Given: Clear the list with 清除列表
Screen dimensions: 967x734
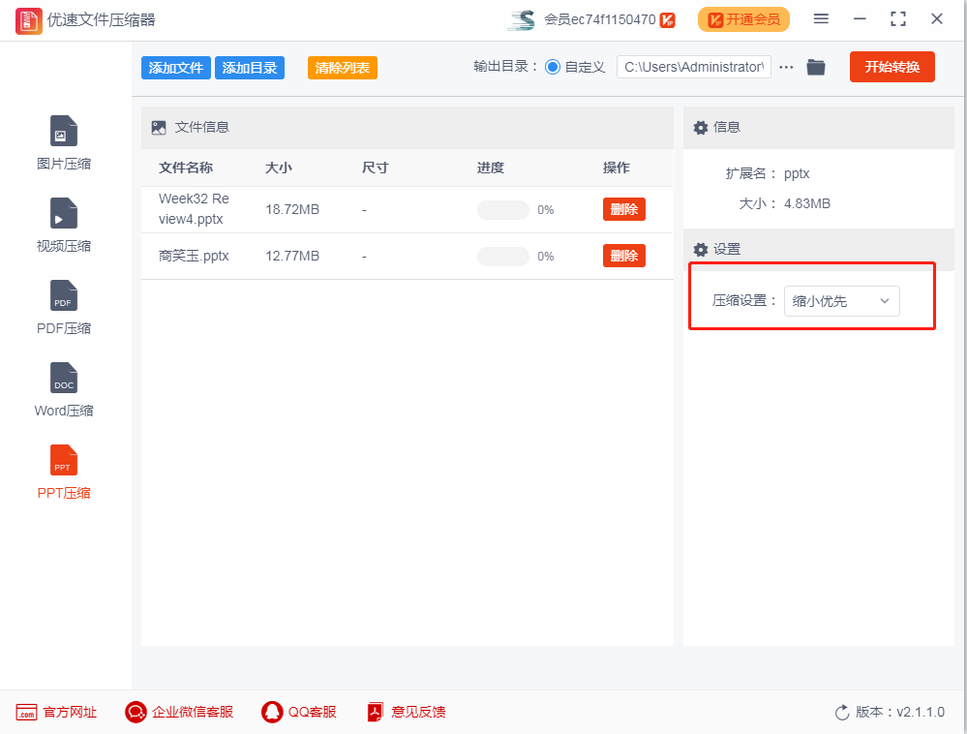Looking at the screenshot, I should 342,68.
